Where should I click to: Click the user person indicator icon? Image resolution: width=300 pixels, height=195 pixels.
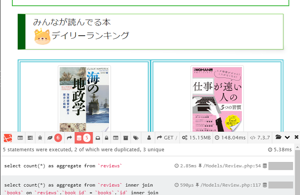click(149, 138)
